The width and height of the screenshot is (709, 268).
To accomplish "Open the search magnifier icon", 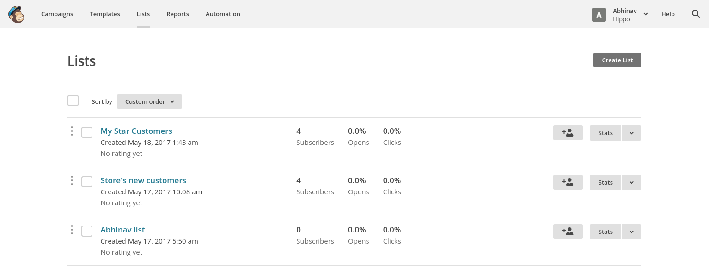I will (x=696, y=14).
